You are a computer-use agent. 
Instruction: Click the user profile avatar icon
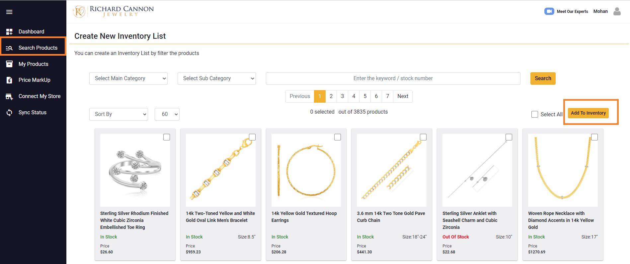click(617, 12)
